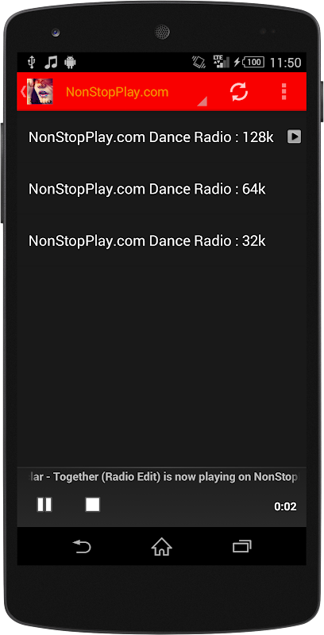324x635 pixels.
Task: Go back using the header chevron
Action: (x=23, y=91)
